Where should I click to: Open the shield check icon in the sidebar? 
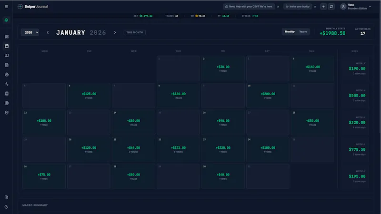click(x=7, y=113)
